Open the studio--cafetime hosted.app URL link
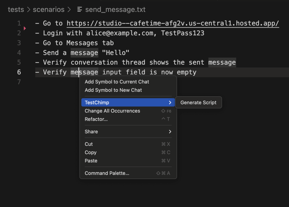This screenshot has width=289, height=207. 173,23
